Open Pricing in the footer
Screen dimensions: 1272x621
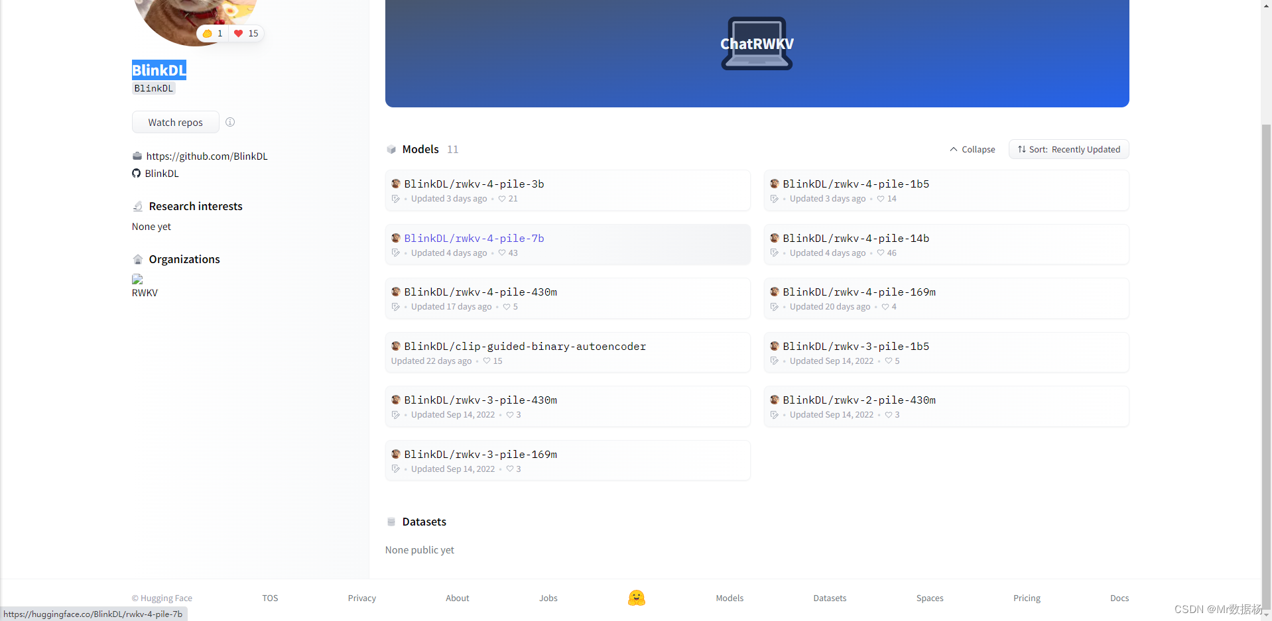pos(1027,598)
